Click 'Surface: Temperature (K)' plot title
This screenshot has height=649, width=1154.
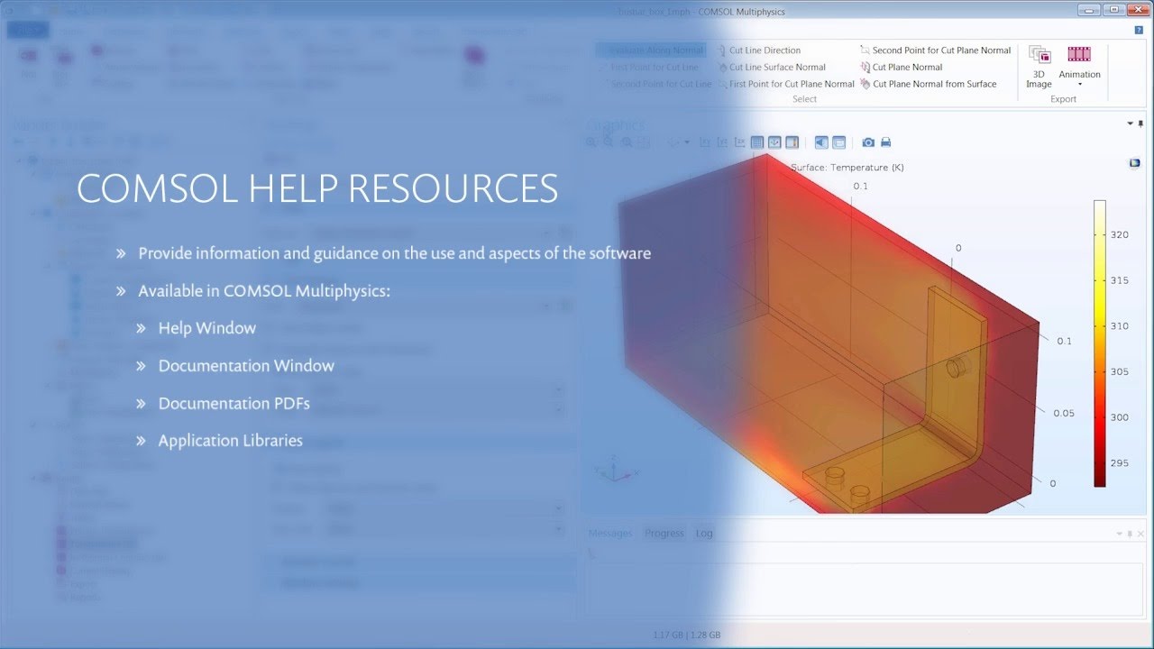847,168
